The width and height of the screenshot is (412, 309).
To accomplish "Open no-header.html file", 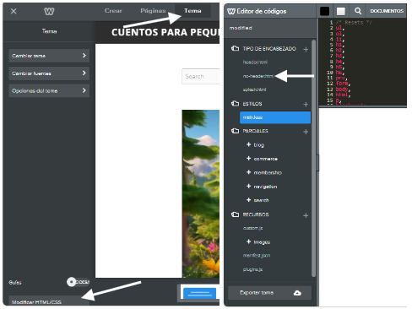I will click(257, 76).
